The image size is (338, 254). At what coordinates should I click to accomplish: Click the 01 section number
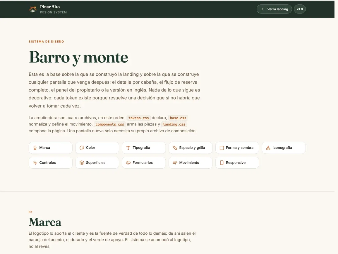click(31, 212)
